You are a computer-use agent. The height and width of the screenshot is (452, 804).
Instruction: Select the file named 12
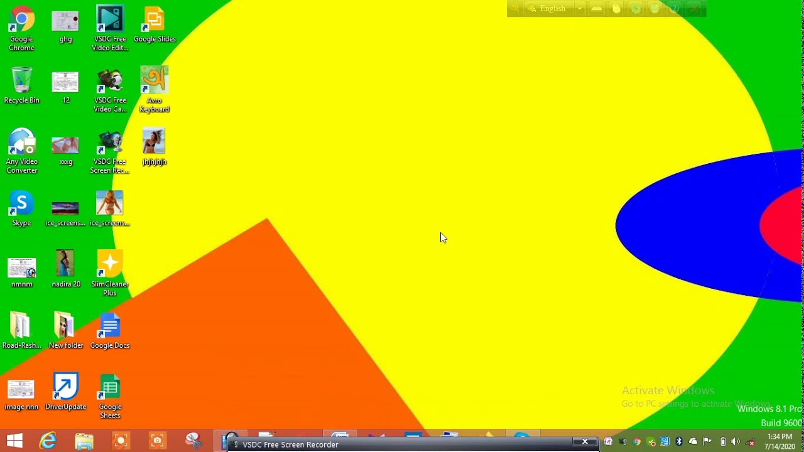65,87
